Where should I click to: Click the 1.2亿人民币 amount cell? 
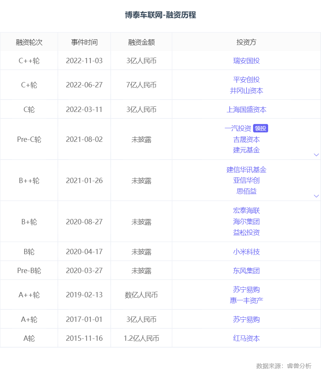pos(141,339)
